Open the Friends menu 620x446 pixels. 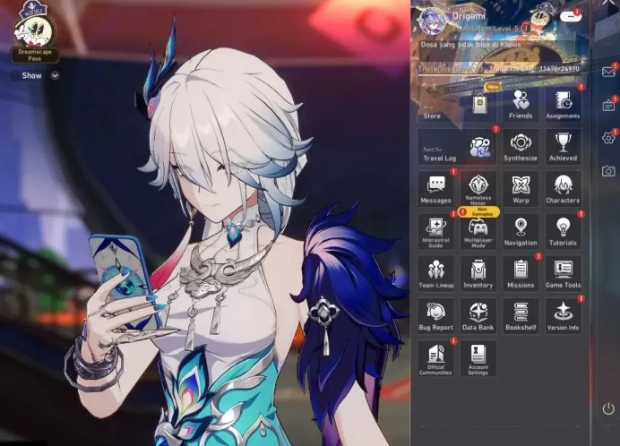(x=521, y=105)
